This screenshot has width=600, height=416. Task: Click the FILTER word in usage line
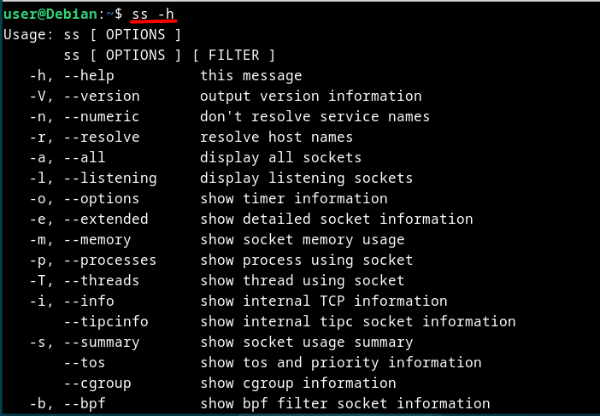coord(234,55)
